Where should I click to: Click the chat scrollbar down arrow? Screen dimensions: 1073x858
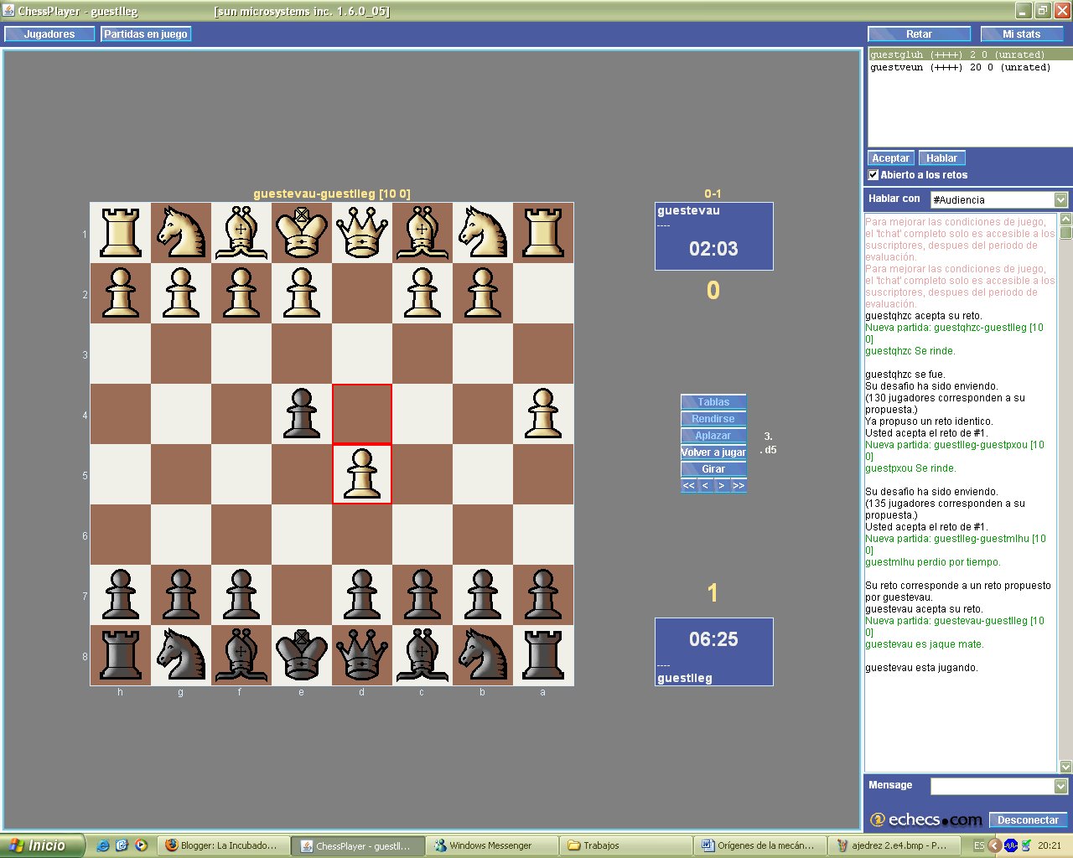(x=1066, y=766)
